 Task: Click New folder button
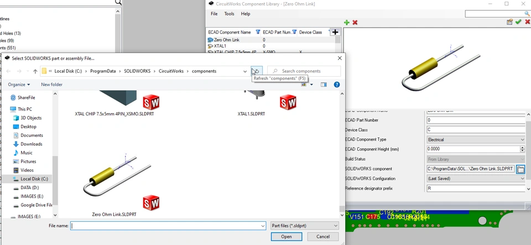52,84
